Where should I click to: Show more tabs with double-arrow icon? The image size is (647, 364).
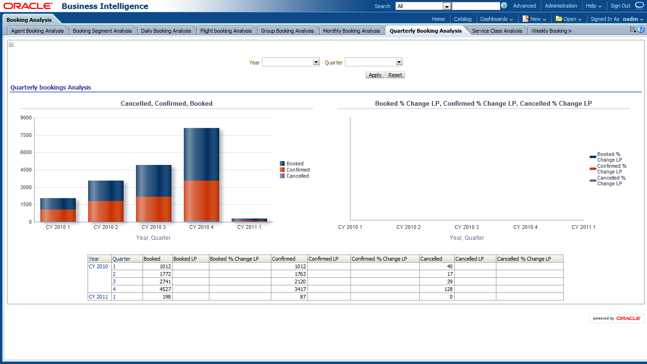click(x=570, y=31)
